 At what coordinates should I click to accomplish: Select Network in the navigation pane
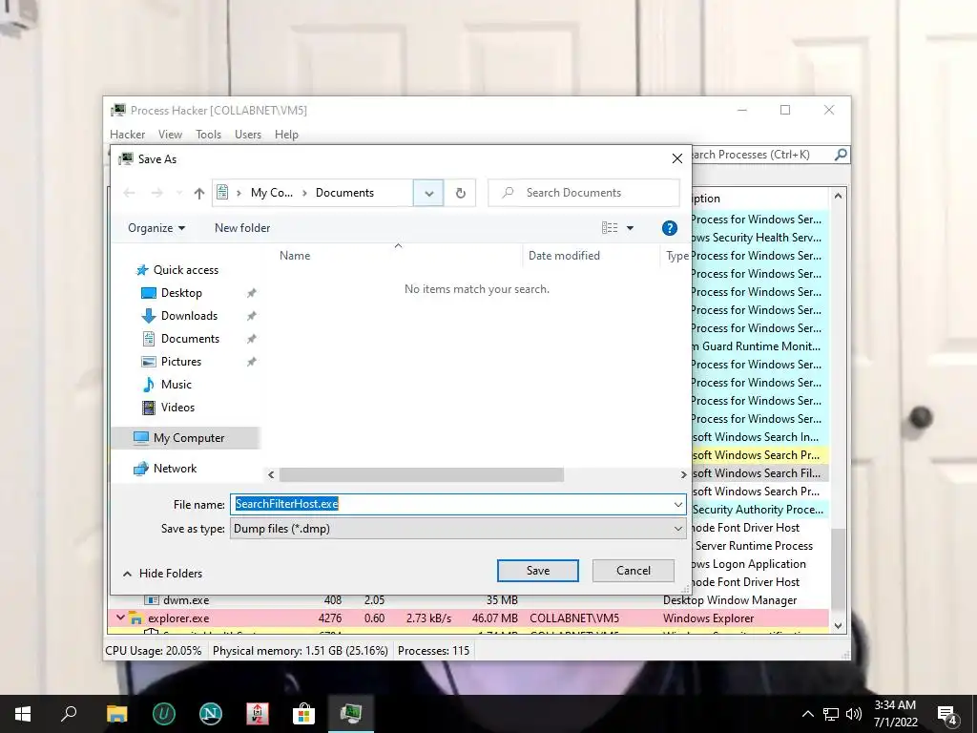[175, 469]
